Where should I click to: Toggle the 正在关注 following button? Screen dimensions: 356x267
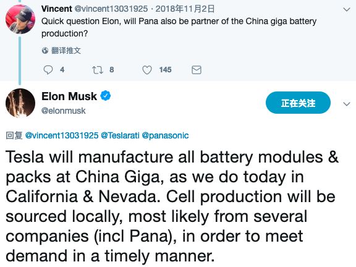(298, 103)
